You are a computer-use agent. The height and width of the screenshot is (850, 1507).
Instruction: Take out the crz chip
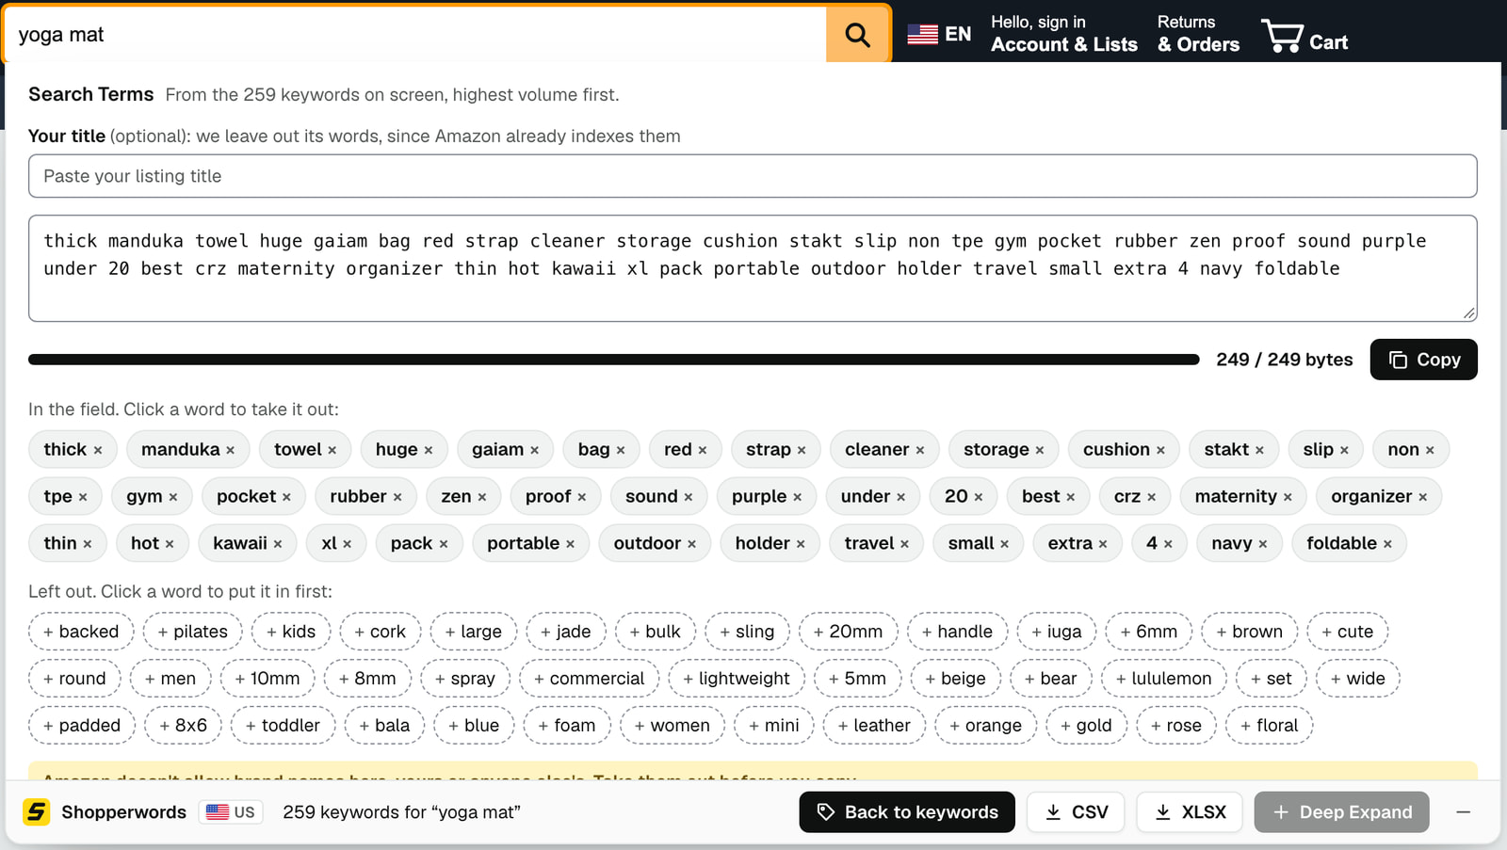1134,496
